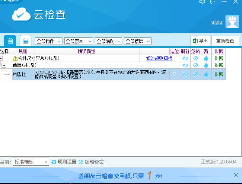
Task: Click the speaker announcement icon
Action: (202, 2)
